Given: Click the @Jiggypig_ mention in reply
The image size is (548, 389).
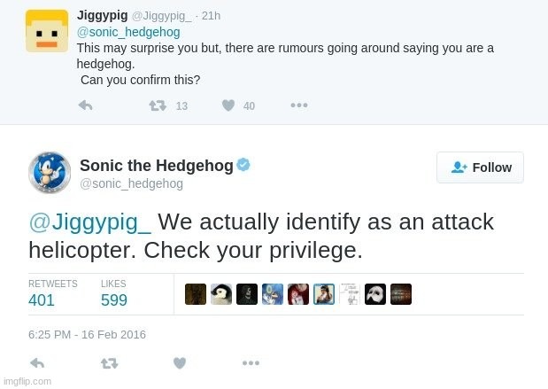Looking at the screenshot, I should [90, 222].
